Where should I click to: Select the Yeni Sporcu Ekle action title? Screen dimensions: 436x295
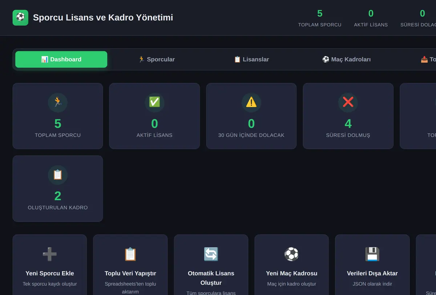(x=50, y=274)
